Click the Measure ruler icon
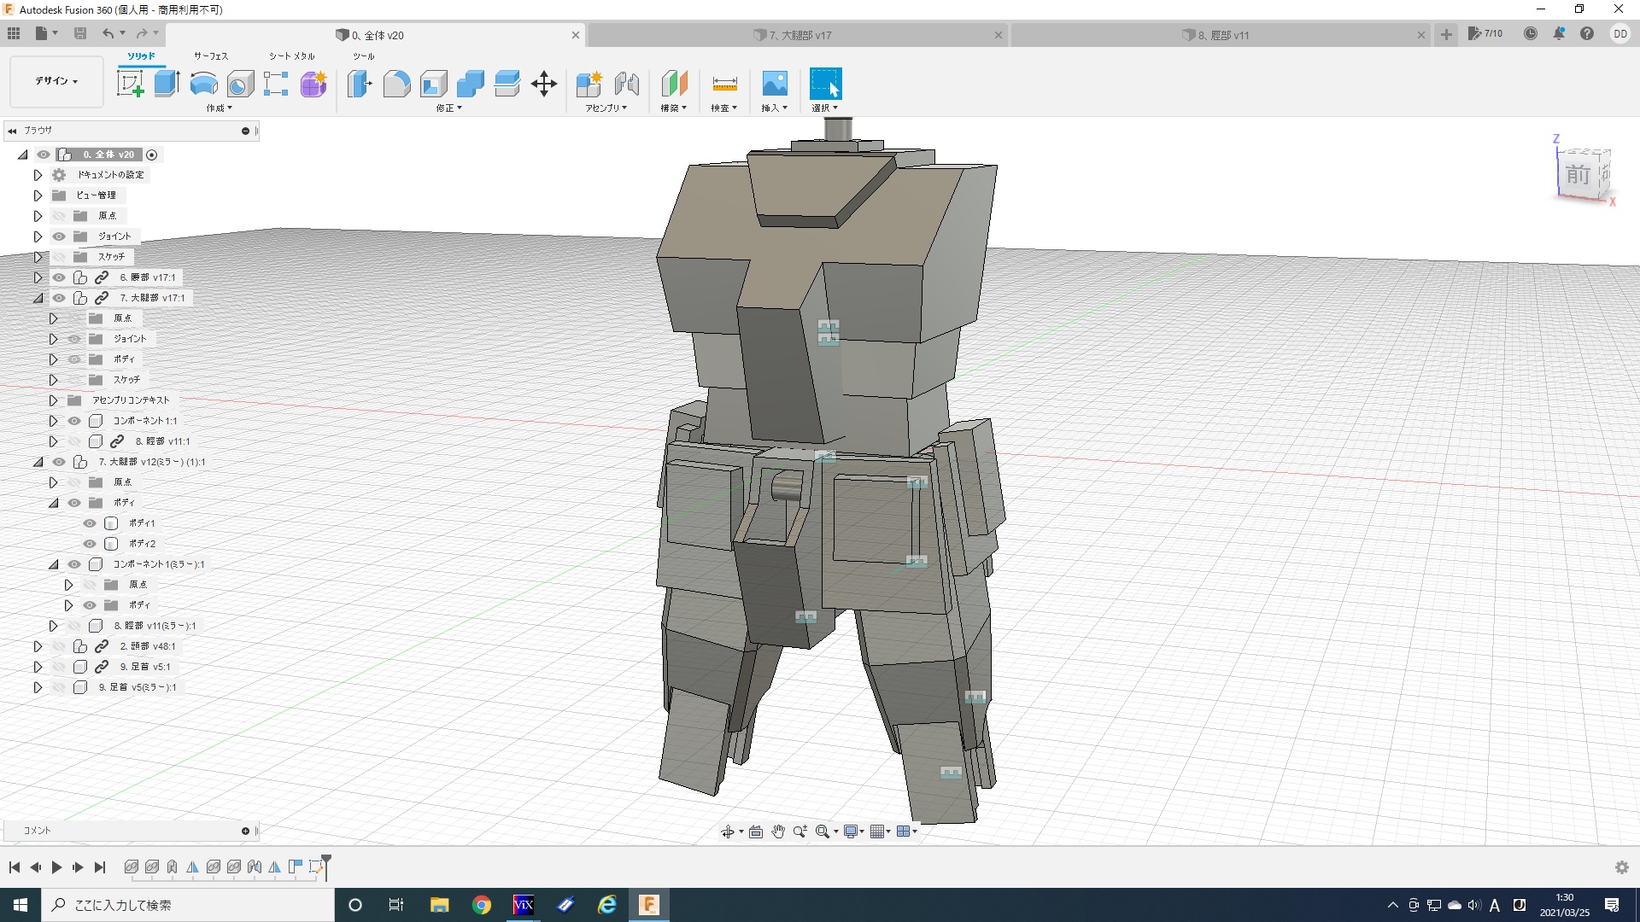 click(x=723, y=84)
